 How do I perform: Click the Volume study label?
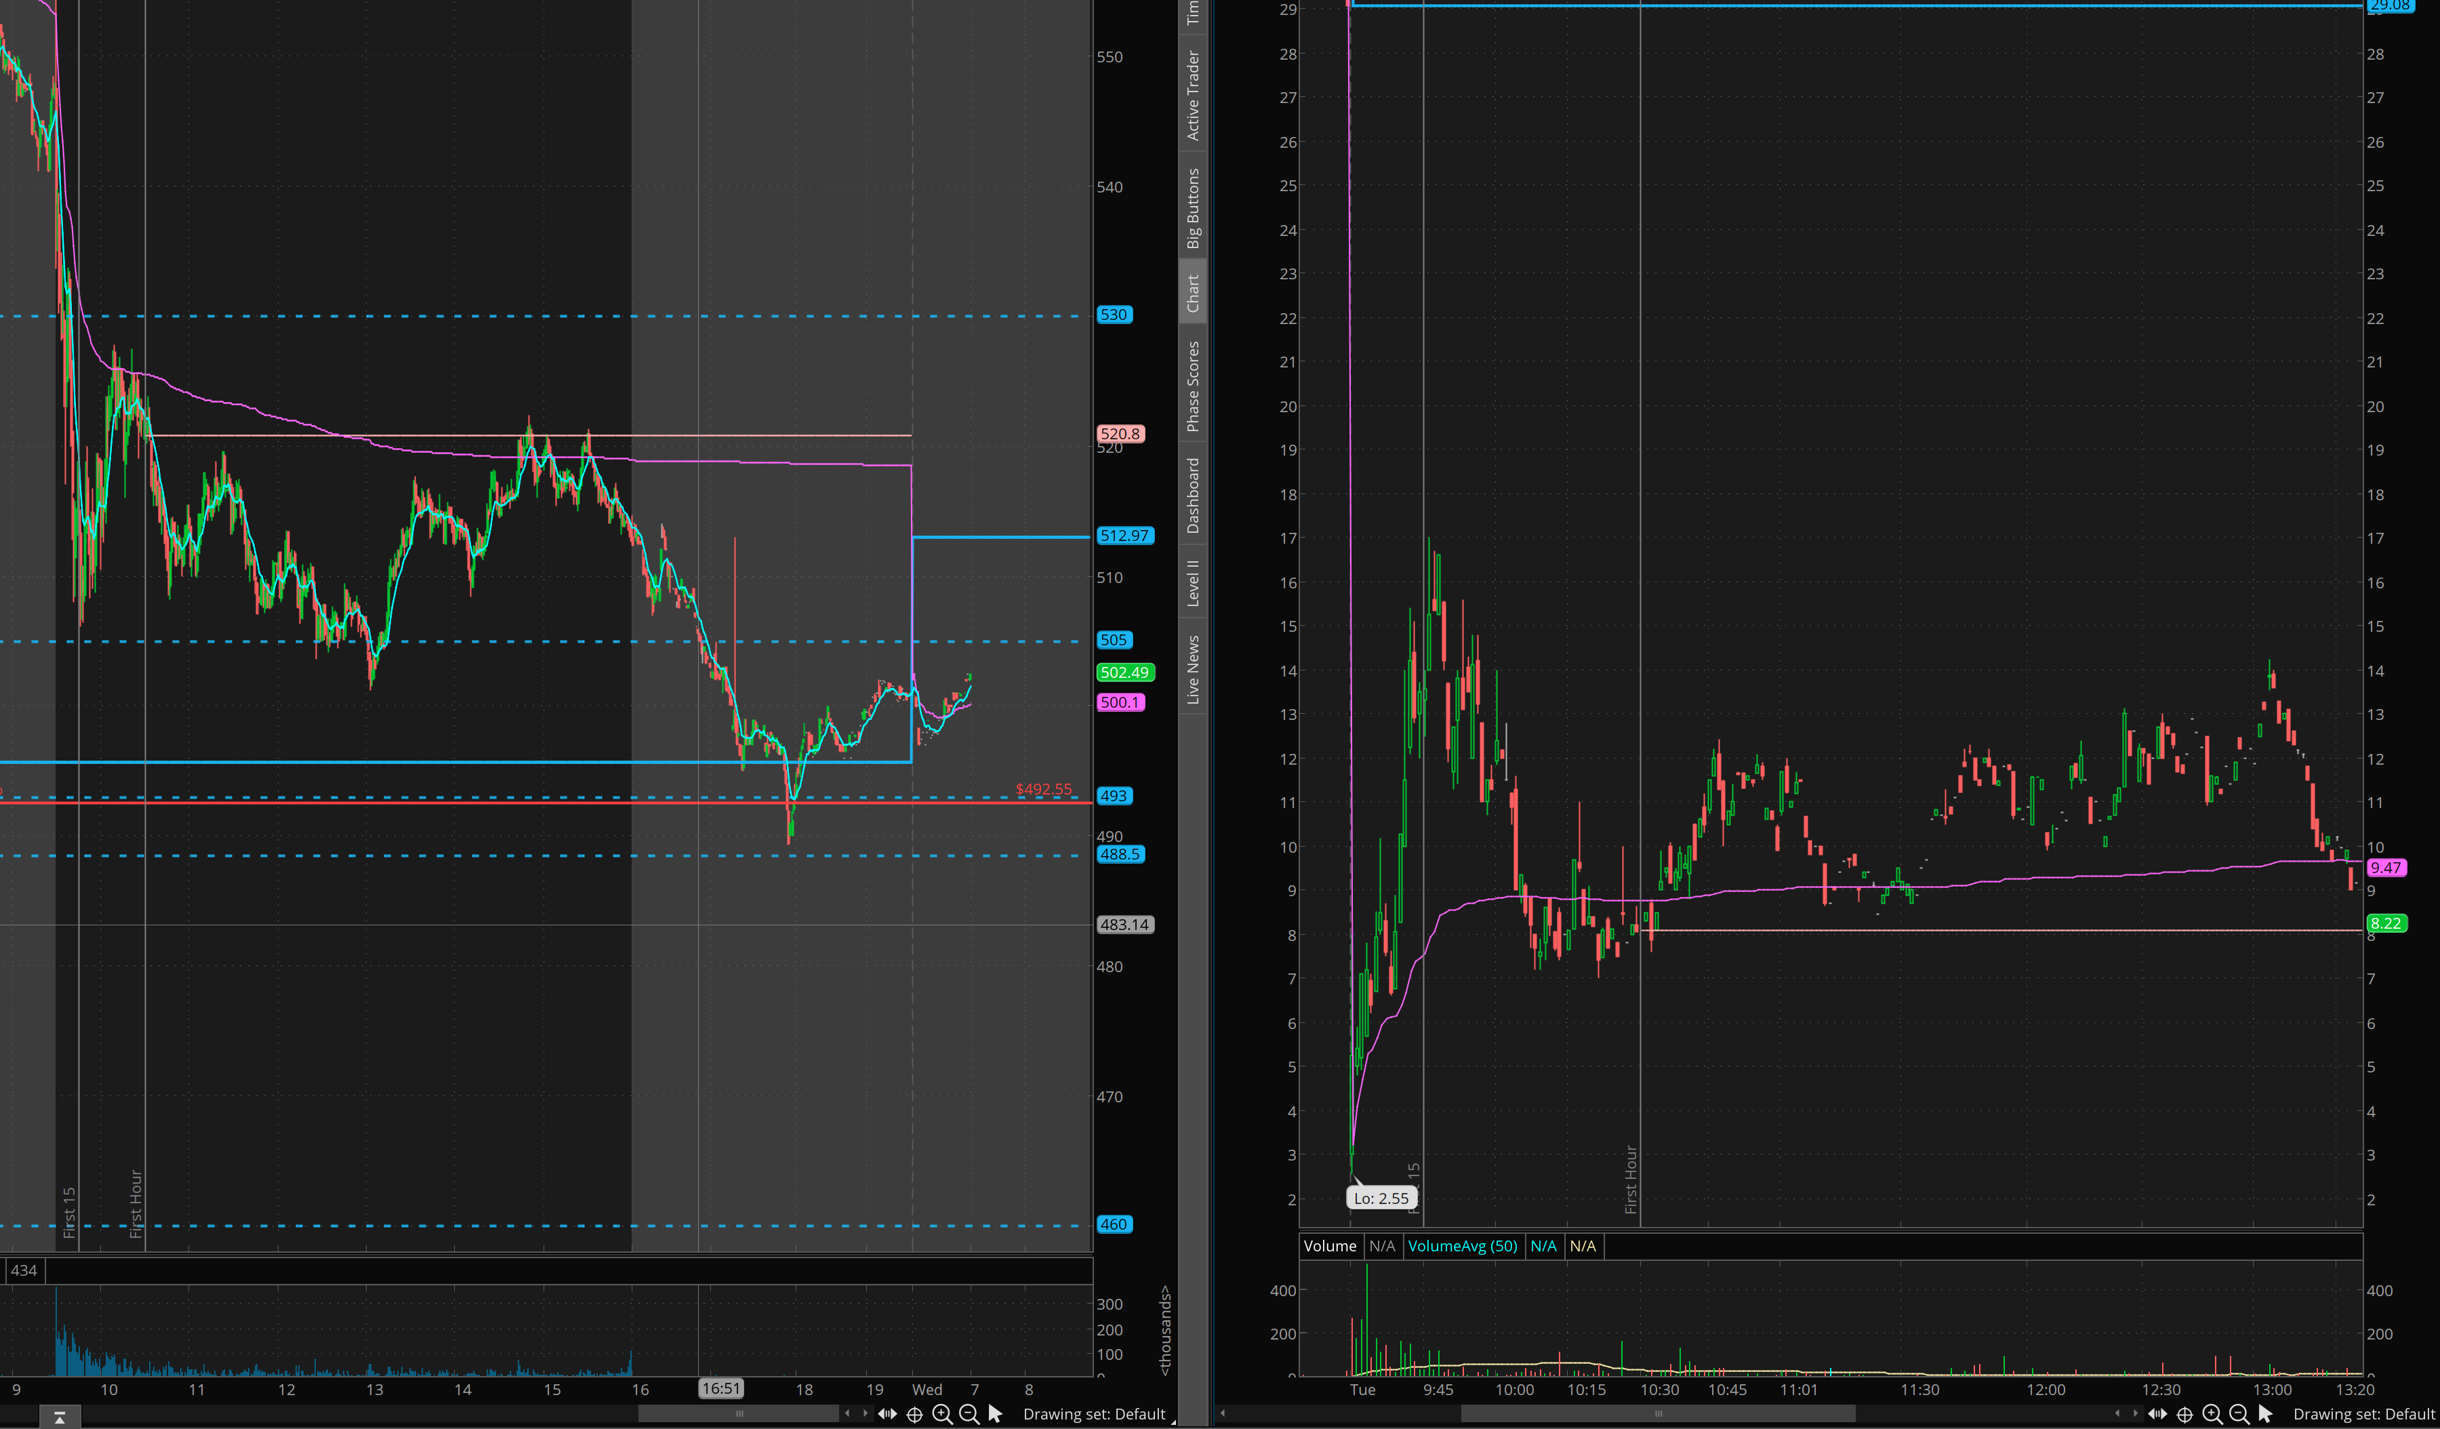tap(1329, 1246)
